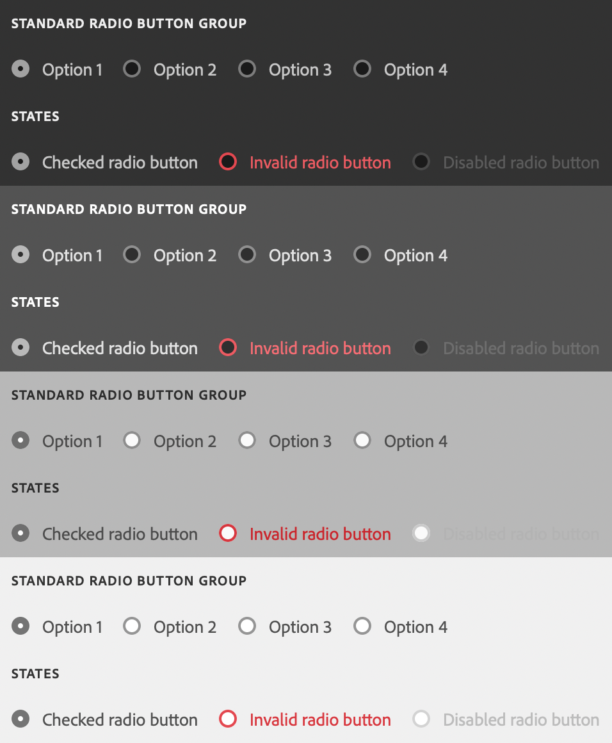Select Option 4 in the dark gray group
Screen dimensions: 612x743
click(362, 255)
